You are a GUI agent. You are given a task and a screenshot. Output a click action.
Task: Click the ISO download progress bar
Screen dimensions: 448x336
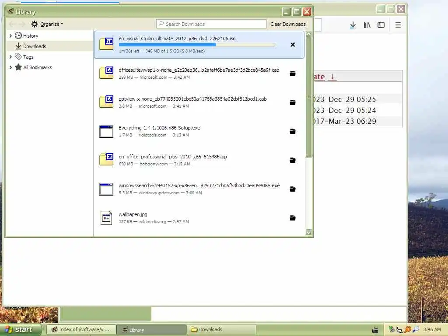pos(197,45)
